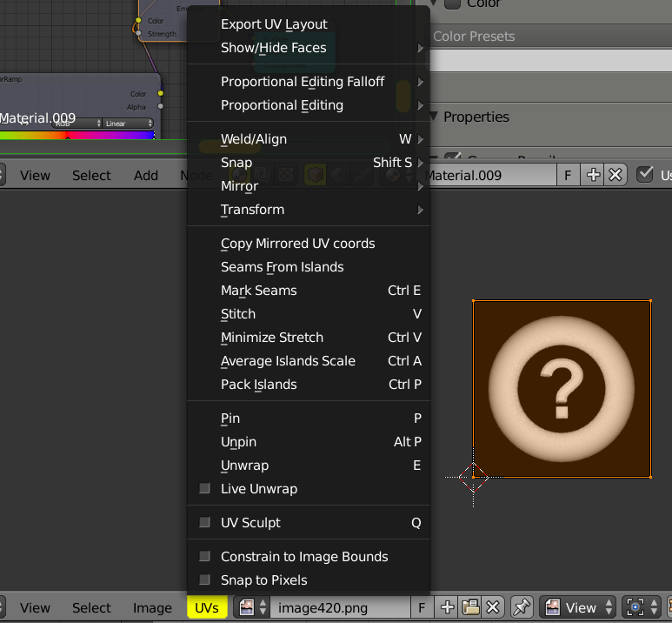Select Copy Mirrored UV coords
Viewport: 672px width, 623px height.
point(309,244)
